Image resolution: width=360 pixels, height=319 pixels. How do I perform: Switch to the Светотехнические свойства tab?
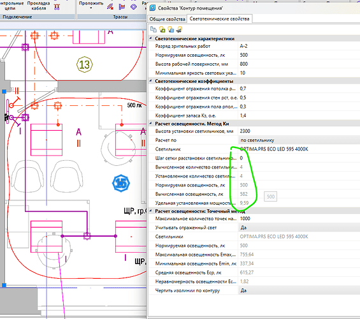click(219, 19)
